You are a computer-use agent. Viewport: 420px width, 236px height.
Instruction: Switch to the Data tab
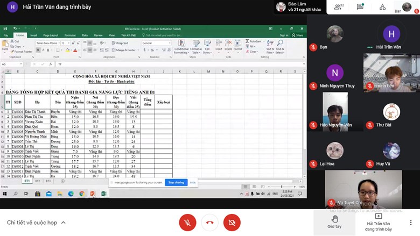coord(85,35)
